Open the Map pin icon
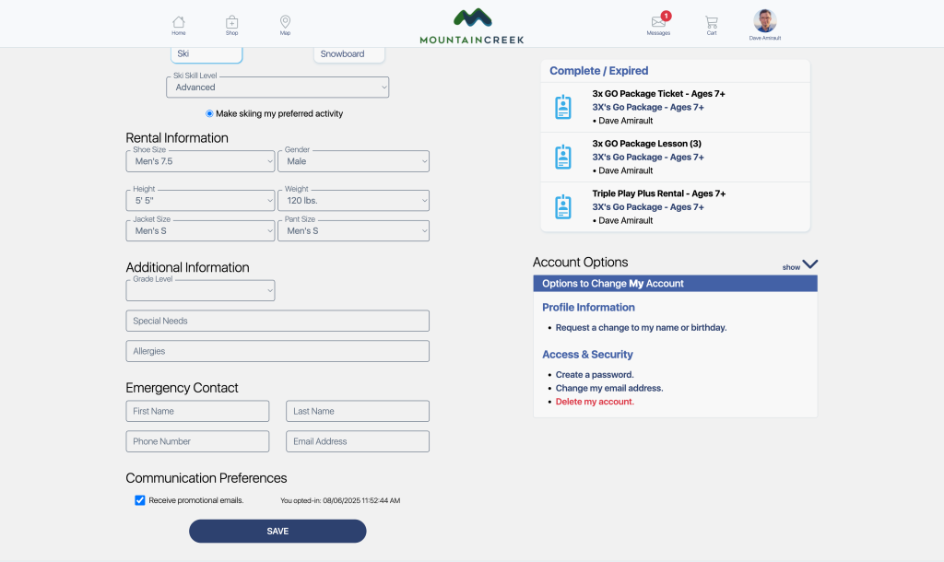This screenshot has width=944, height=562. [x=285, y=22]
